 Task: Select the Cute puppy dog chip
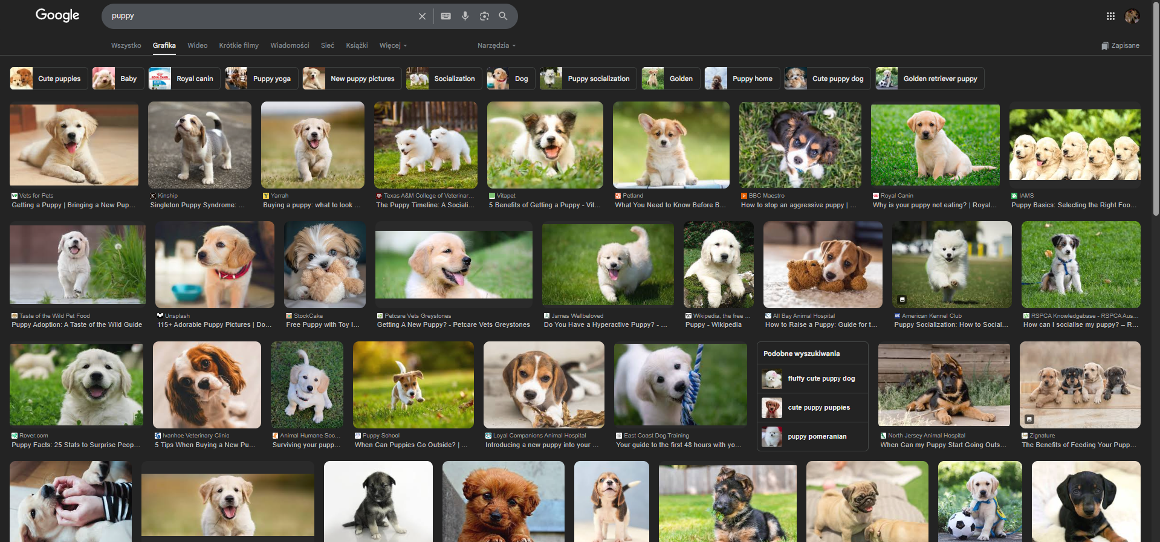pos(828,79)
